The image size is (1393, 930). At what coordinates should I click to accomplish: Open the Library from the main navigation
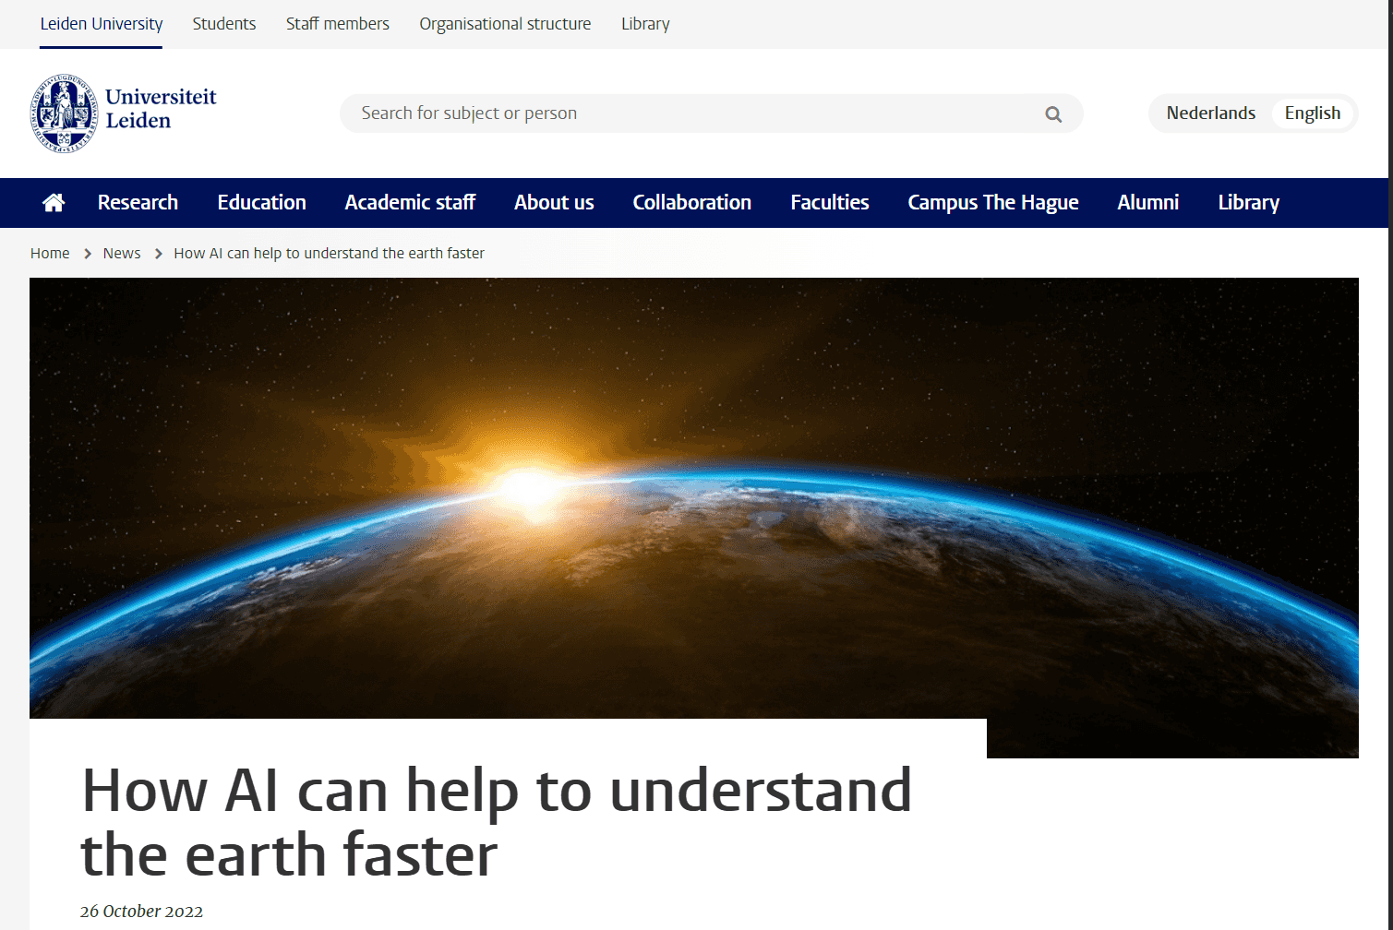click(x=1248, y=202)
